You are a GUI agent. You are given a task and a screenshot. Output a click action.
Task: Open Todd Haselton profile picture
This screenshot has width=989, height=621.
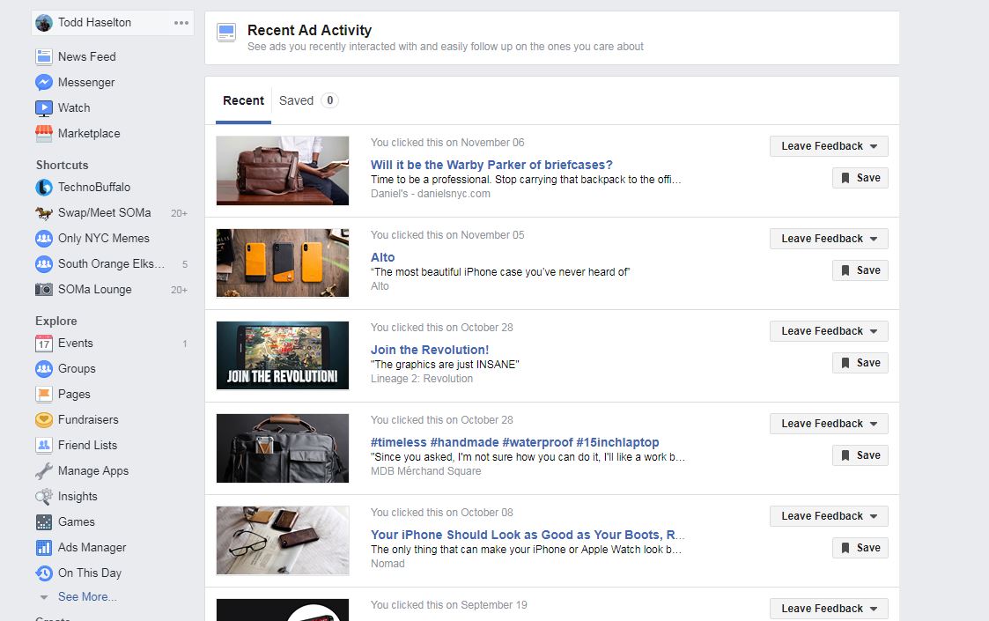(x=43, y=23)
